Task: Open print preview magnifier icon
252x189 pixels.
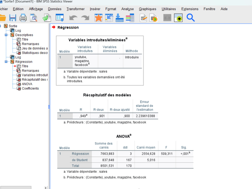Action: point(34,18)
